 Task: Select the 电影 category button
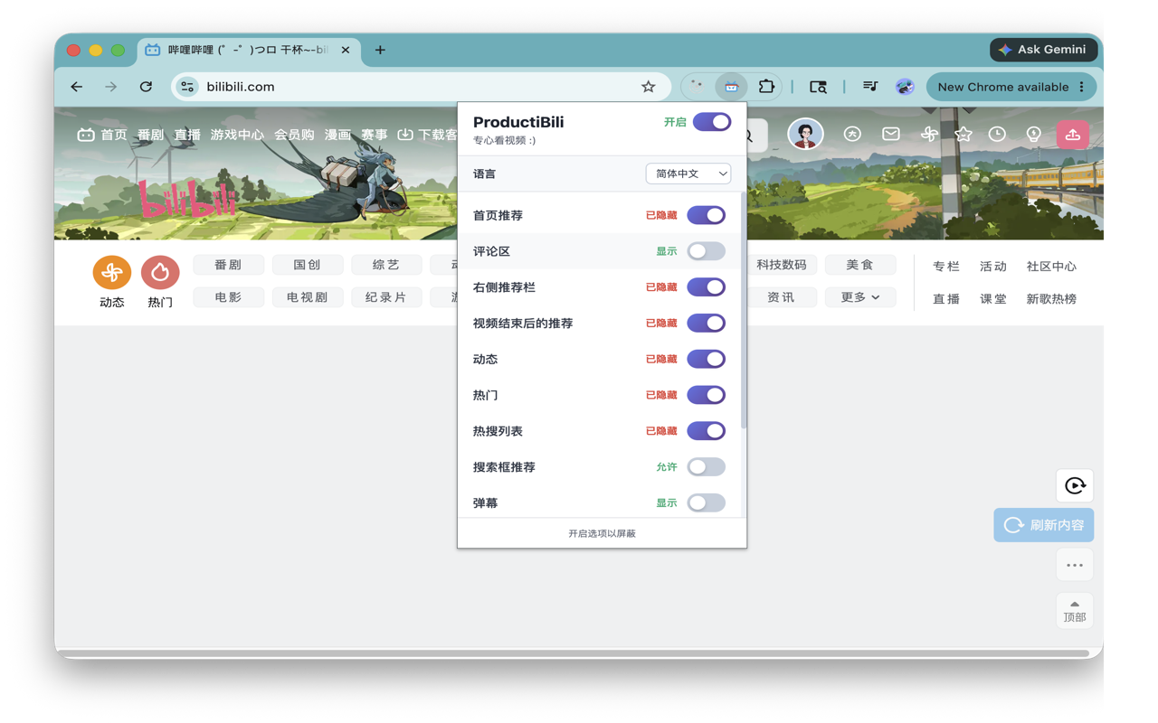coord(228,297)
